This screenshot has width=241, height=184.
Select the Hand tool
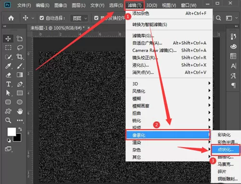point(20,111)
